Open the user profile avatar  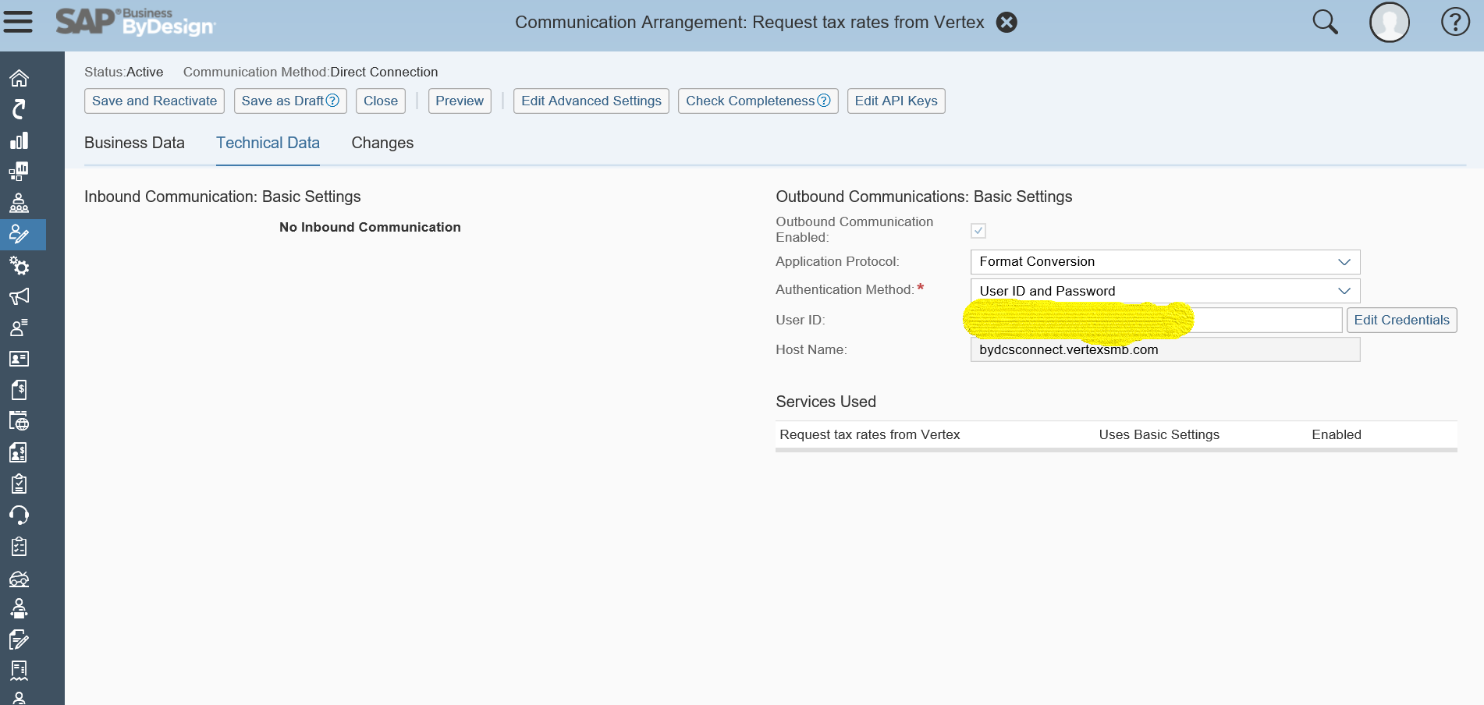click(x=1389, y=22)
